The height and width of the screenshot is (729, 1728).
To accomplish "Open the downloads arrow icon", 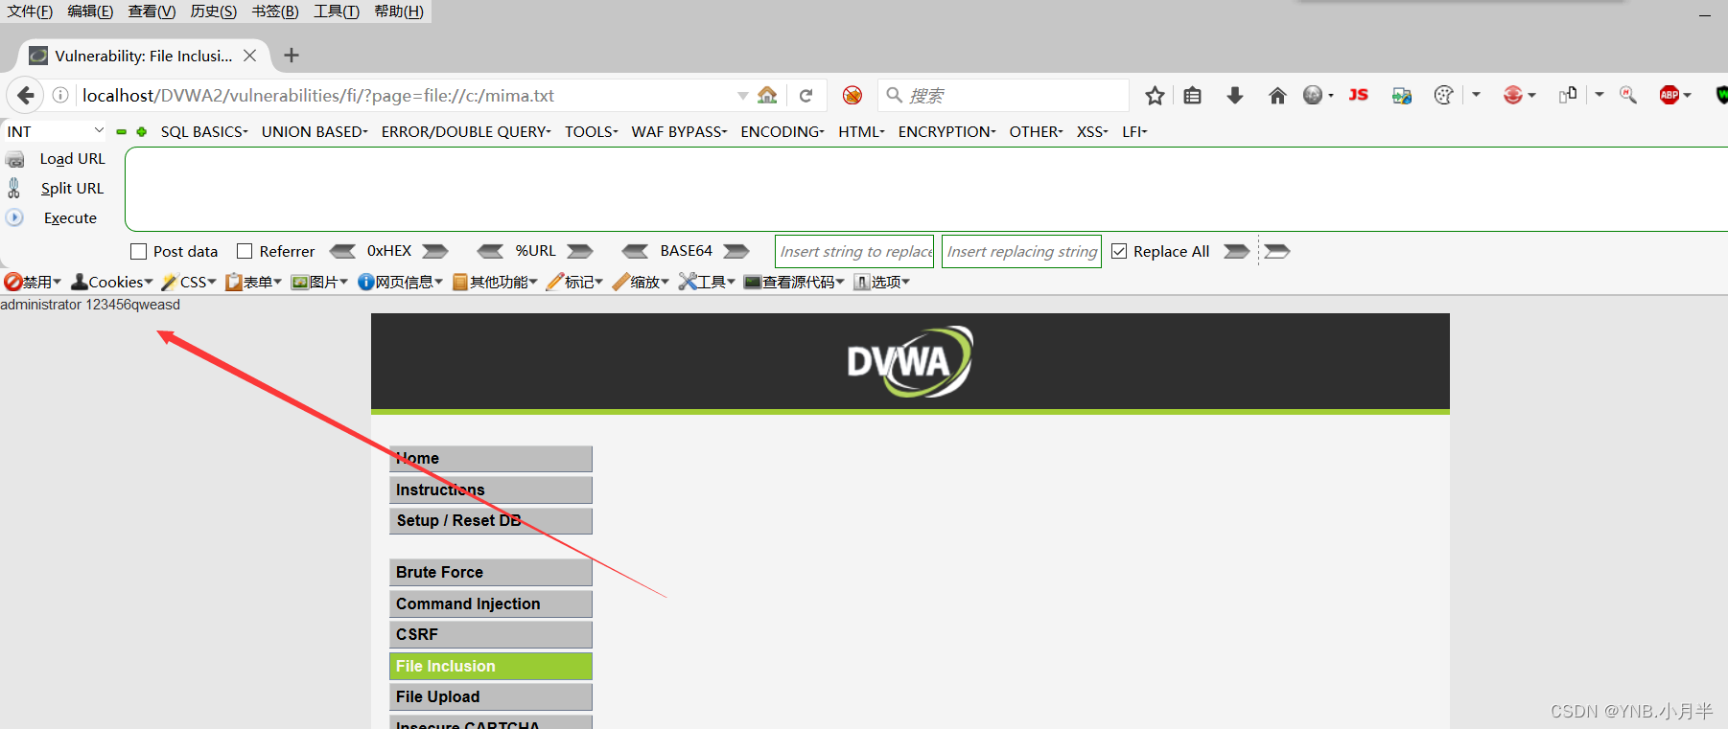I will (x=1235, y=95).
